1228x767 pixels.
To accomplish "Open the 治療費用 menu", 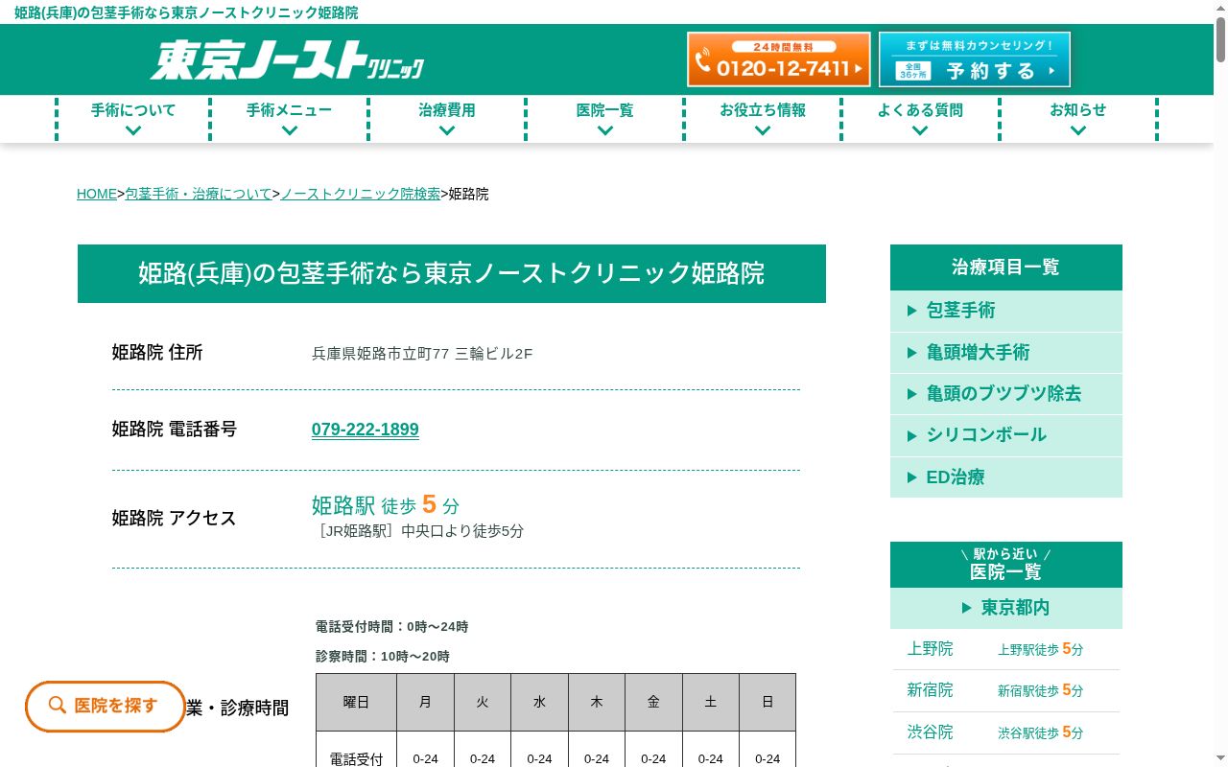I will pyautogui.click(x=447, y=119).
